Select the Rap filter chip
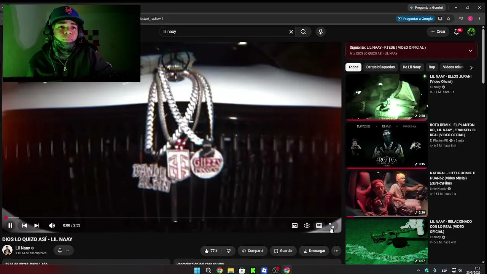Screen dimensions: 487x274 (x=432, y=67)
